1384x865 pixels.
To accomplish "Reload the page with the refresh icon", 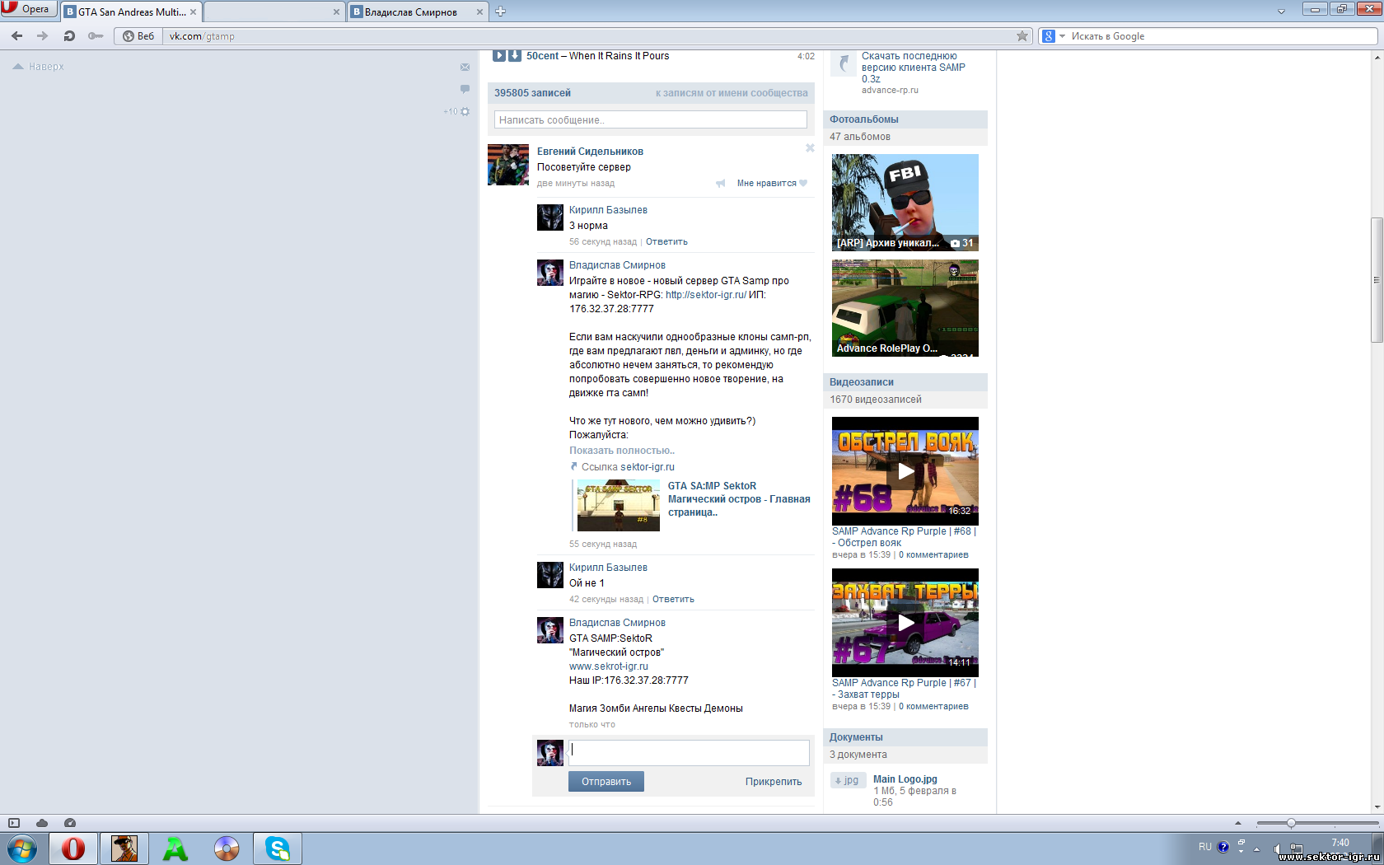I will tap(69, 36).
